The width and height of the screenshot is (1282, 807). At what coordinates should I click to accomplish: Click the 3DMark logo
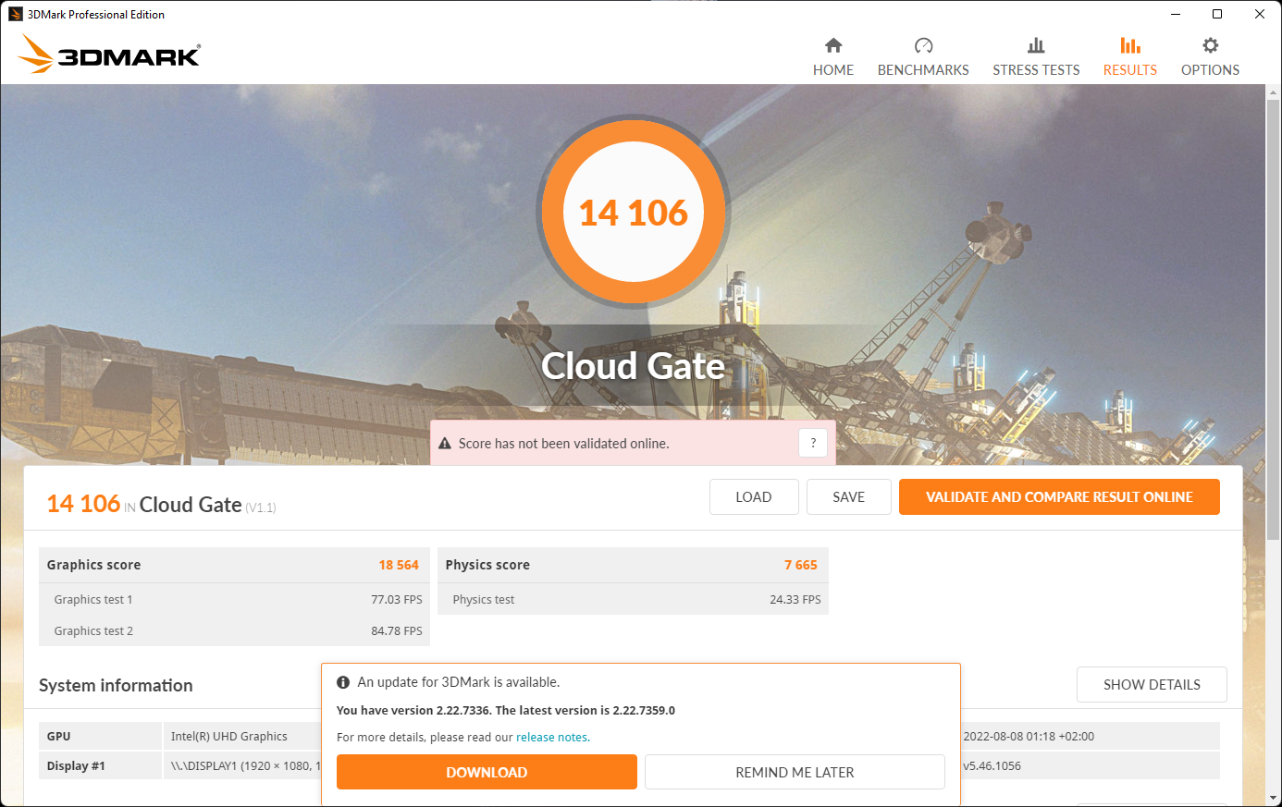coord(109,55)
